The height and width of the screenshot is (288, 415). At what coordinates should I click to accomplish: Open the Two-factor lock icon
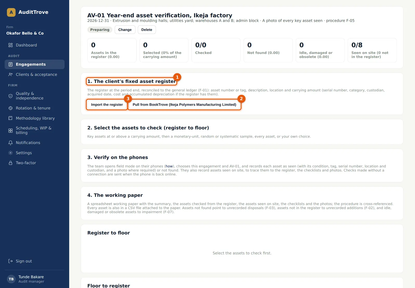[x=10, y=163]
